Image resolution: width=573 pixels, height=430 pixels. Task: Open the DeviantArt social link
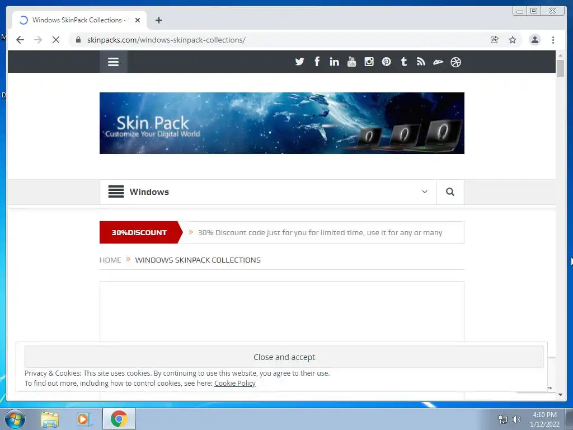[438, 62]
